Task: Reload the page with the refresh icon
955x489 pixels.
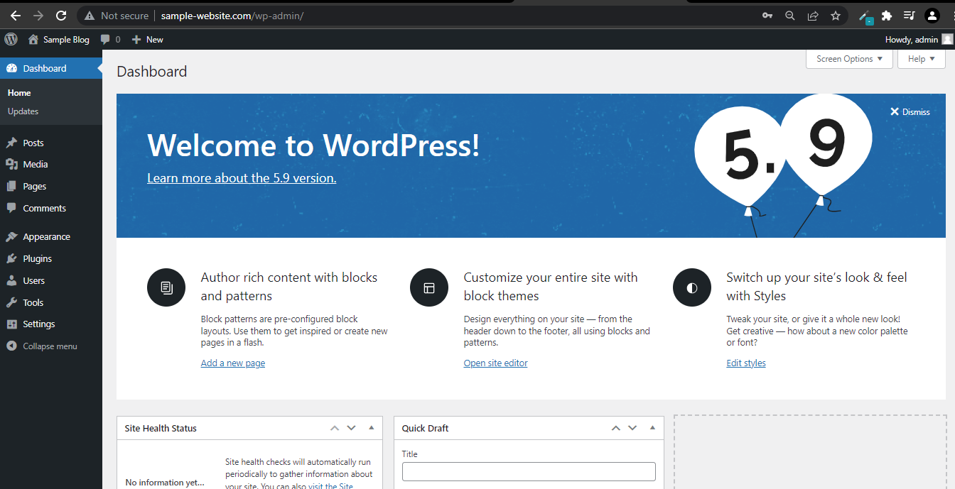Action: point(61,16)
